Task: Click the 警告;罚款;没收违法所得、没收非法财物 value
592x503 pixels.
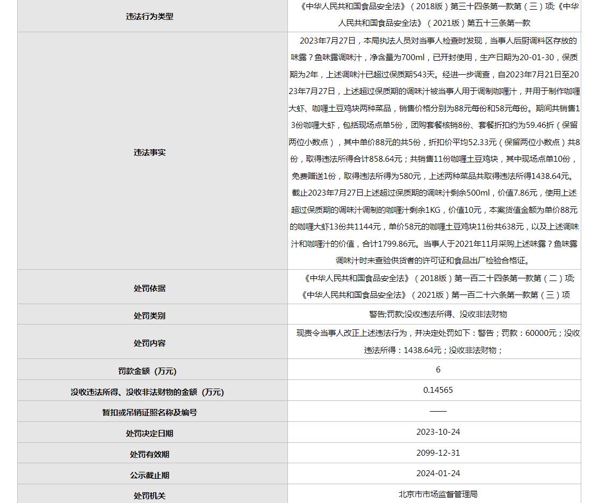Action: tap(438, 314)
